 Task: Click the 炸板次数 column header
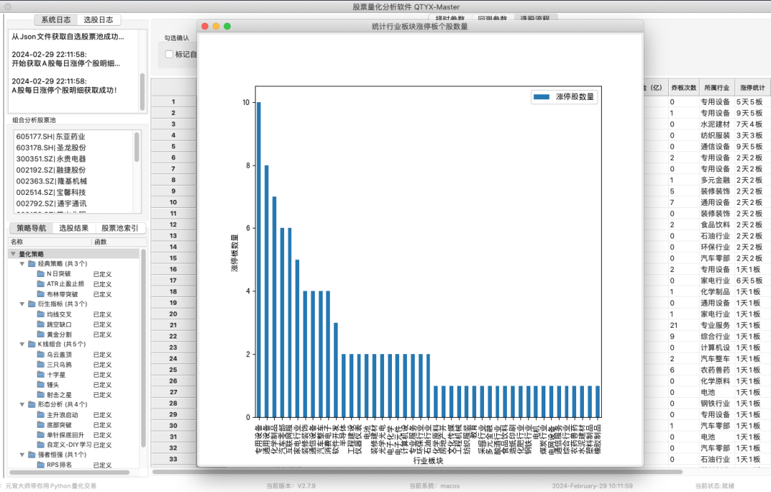pos(684,88)
